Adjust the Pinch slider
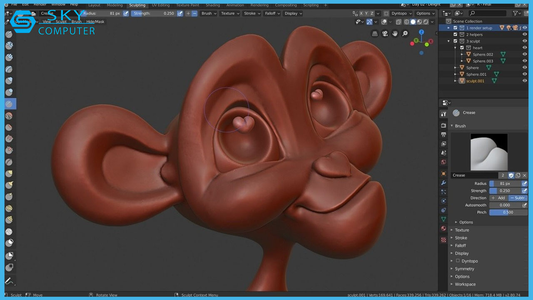Image resolution: width=533 pixels, height=300 pixels. click(x=508, y=212)
